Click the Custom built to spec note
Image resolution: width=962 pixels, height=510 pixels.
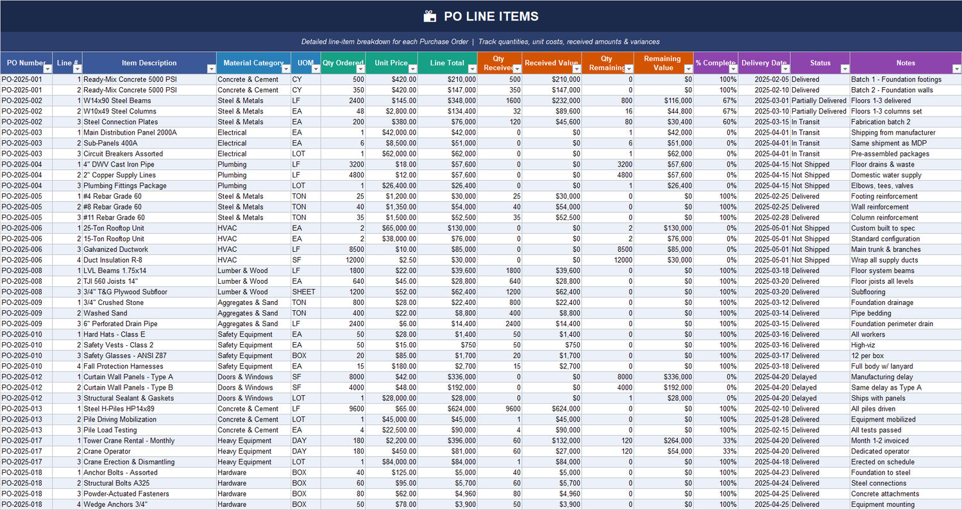[x=906, y=228]
